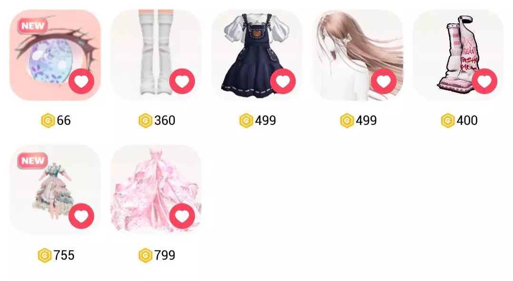Screen dimensions: 513x281
Task: Like the long pink hair item
Action: pos(384,81)
